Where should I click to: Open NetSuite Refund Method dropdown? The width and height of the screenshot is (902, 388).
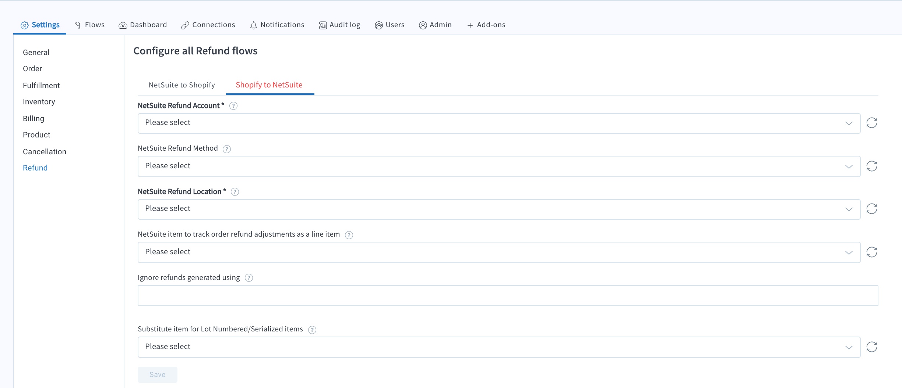[499, 166]
